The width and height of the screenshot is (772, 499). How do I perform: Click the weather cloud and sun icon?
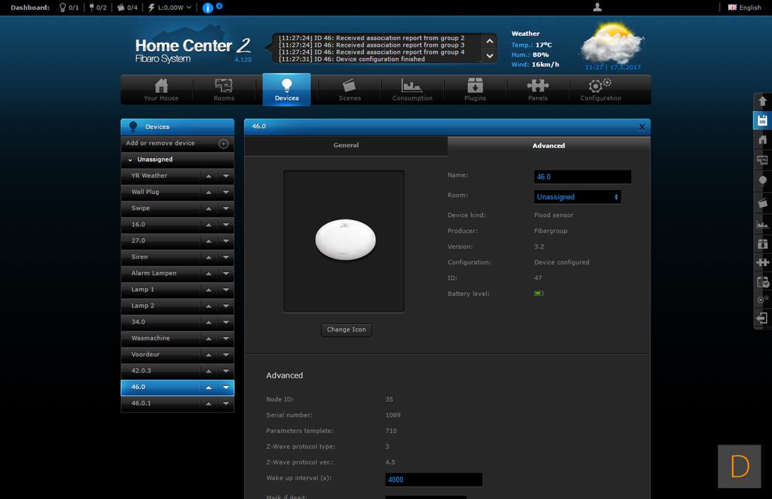pos(612,42)
